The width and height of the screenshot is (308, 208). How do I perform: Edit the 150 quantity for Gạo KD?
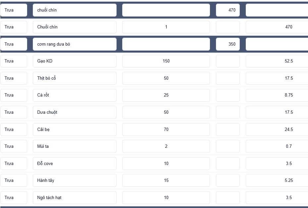166,61
